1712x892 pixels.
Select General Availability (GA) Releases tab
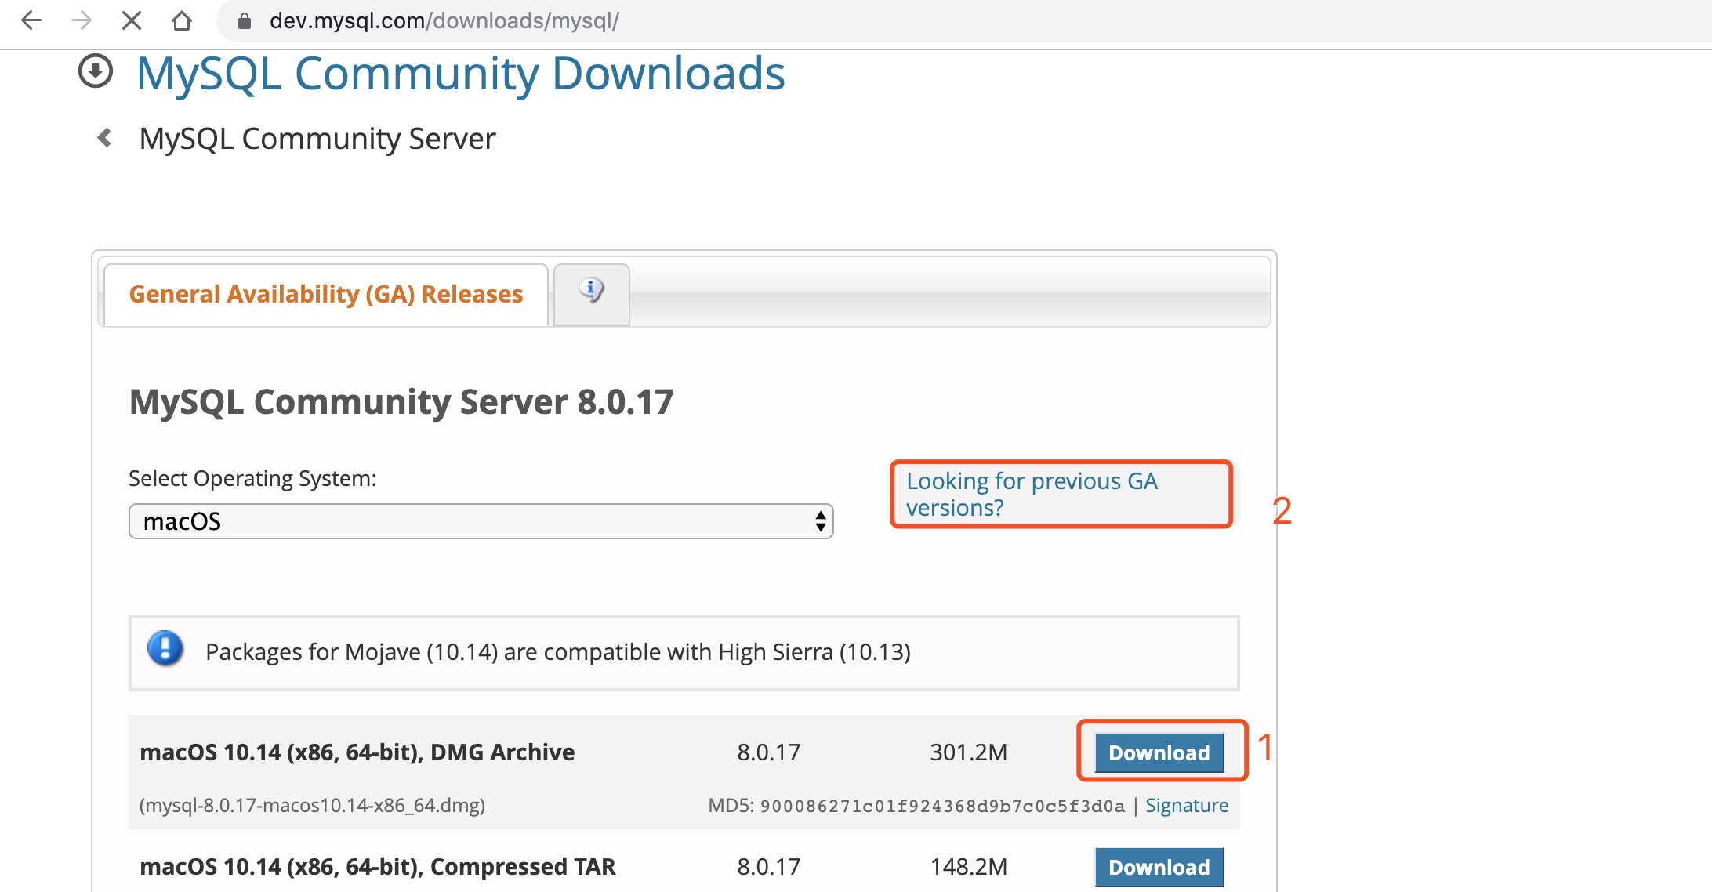click(x=326, y=294)
